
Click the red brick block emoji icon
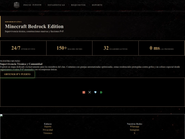[x=84, y=92]
